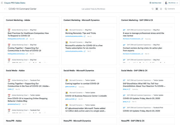This screenshot has width=180, height=125.
Task: Open external link icon for @AdobeExpCloud tweet
Action: 20,104
